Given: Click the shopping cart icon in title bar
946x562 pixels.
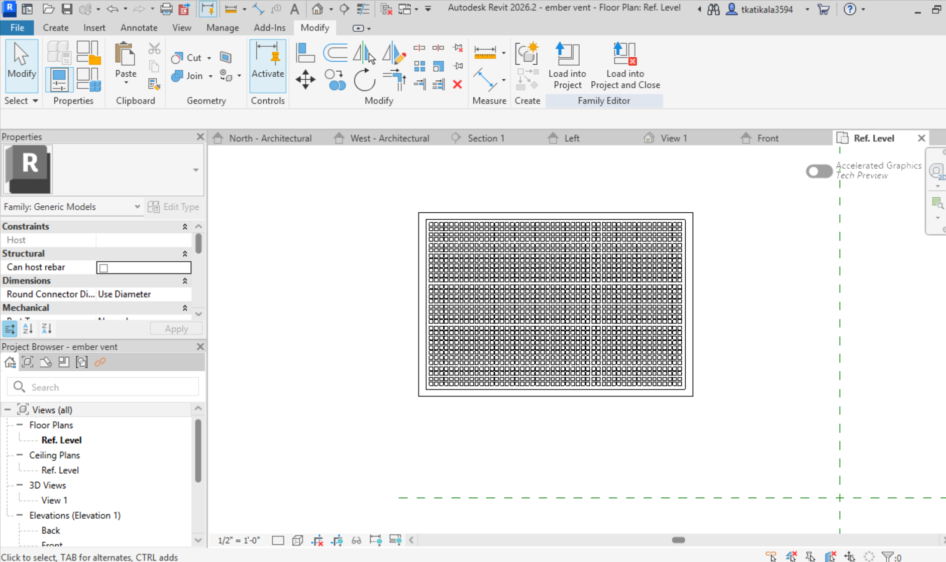Looking at the screenshot, I should (x=823, y=9).
